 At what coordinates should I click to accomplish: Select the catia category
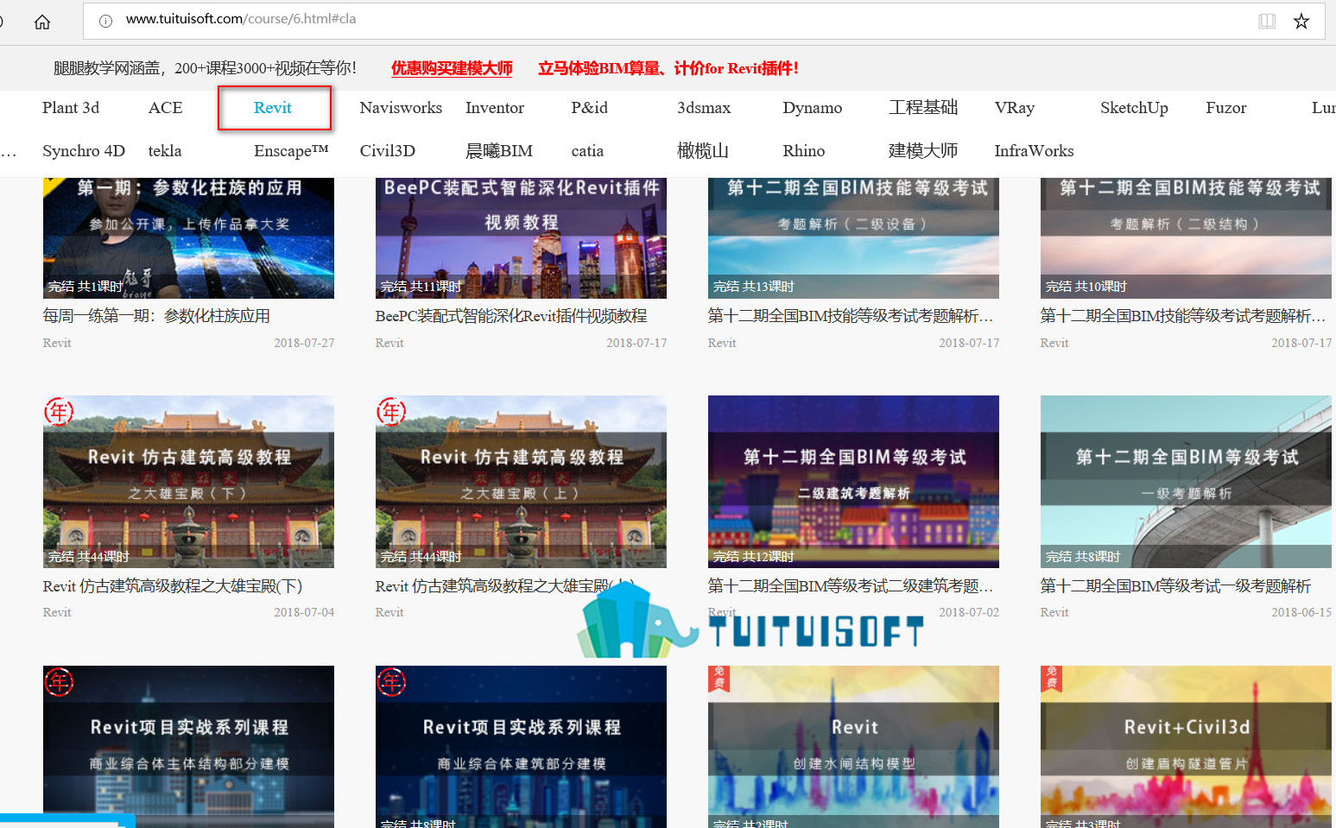point(587,151)
